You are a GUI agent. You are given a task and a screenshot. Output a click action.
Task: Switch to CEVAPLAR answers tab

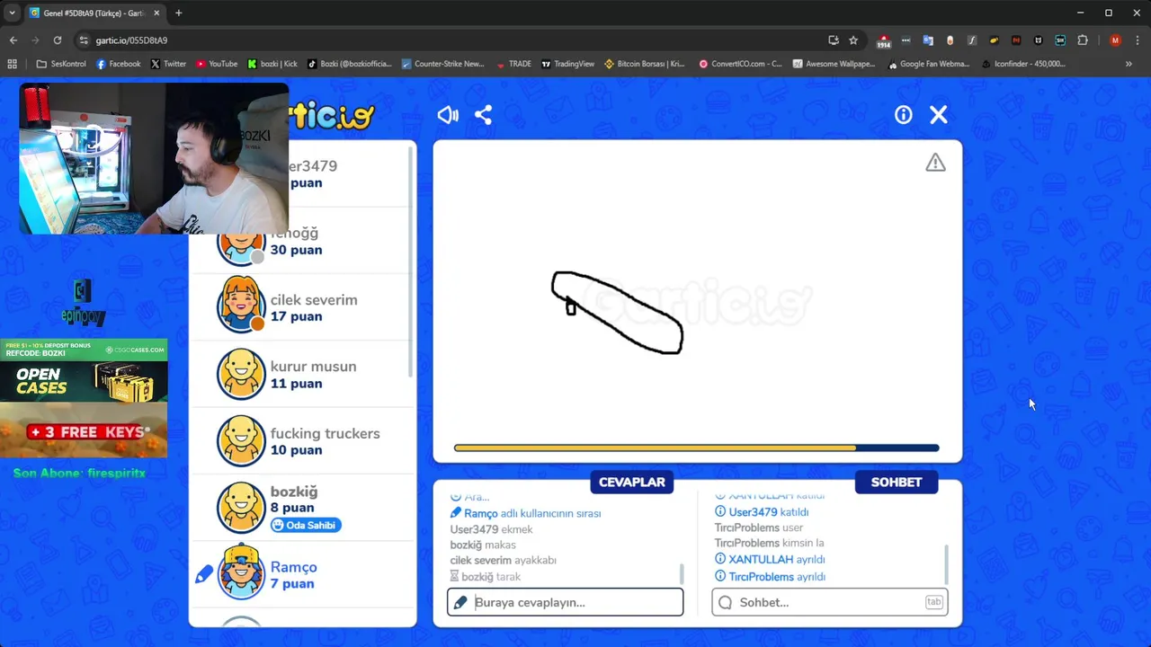pyautogui.click(x=632, y=483)
